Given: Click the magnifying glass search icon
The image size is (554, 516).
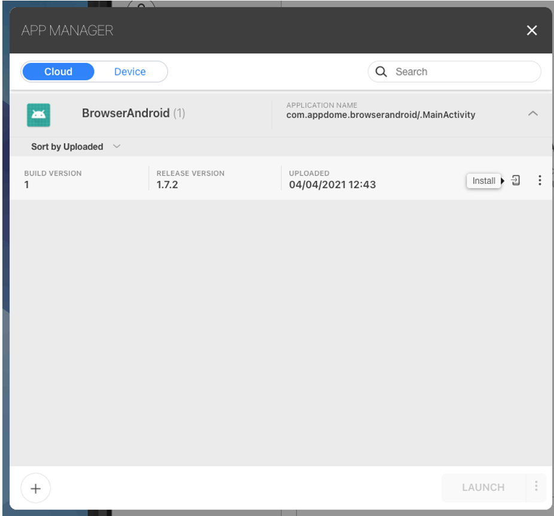Looking at the screenshot, I should coord(381,72).
